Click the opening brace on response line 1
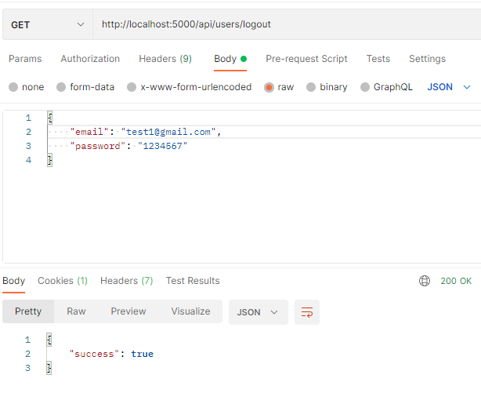The image size is (481, 393). tap(49, 340)
